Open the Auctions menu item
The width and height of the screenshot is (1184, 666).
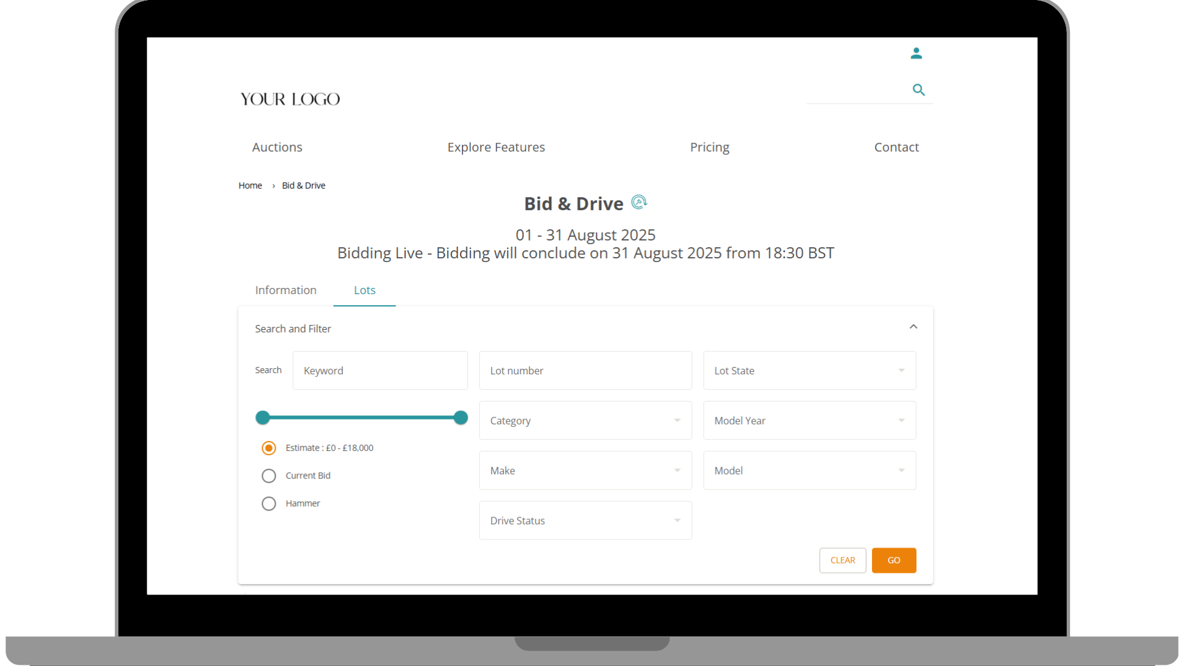click(x=277, y=147)
